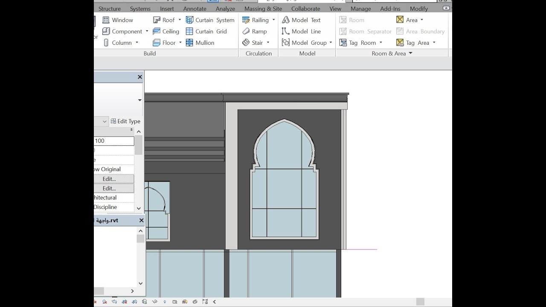The image size is (546, 307).
Task: Select the Window tool in Build panel
Action: click(118, 20)
